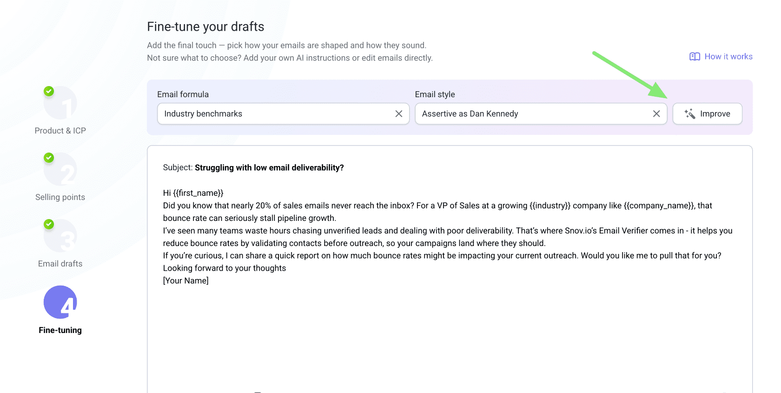
Task: Go to the Product & ICP step
Action: click(60, 131)
